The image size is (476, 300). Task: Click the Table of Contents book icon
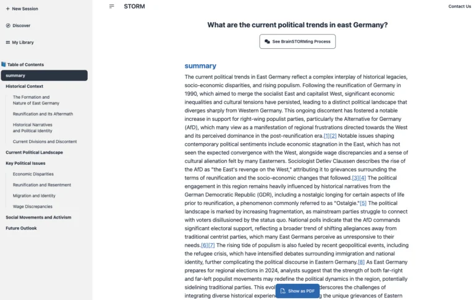4,64
